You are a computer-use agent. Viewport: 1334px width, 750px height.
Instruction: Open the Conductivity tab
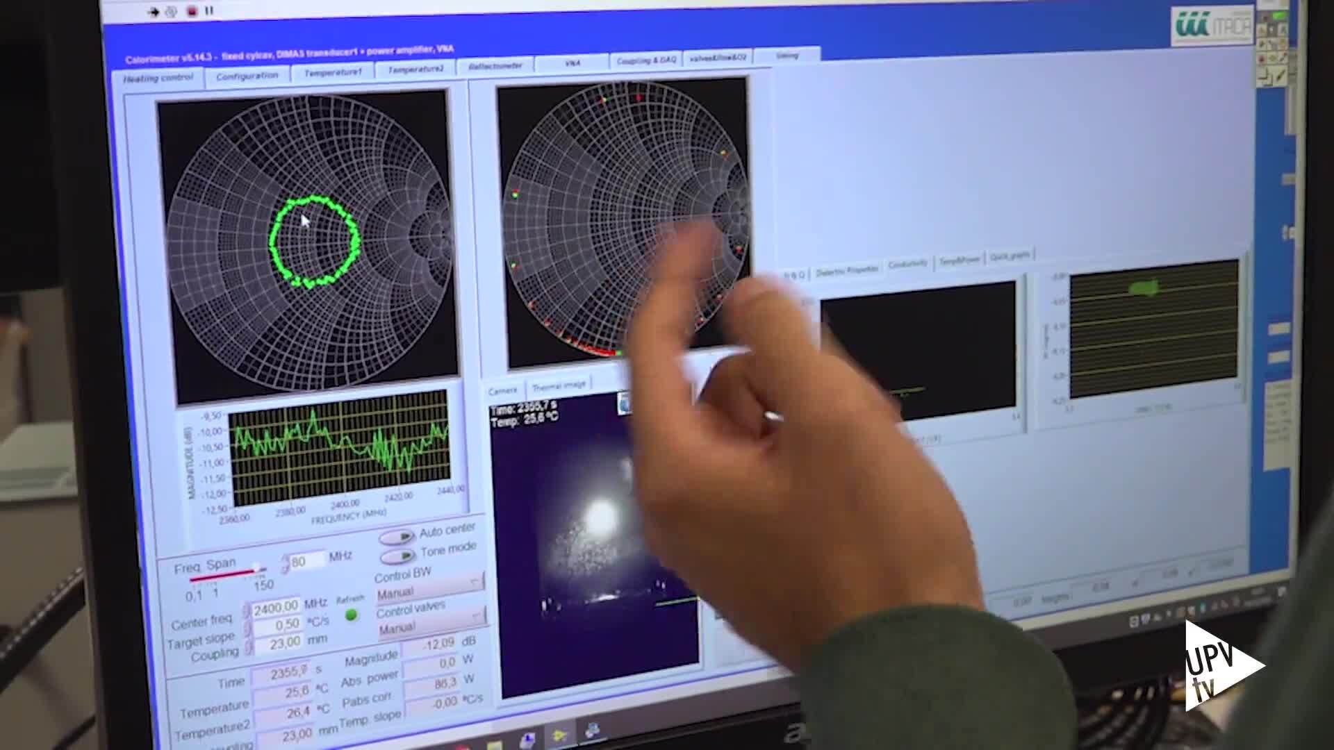[908, 265]
